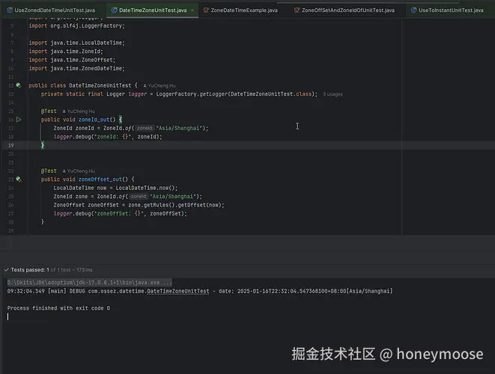Click import java.time.ZonedDateTime line

[x=76, y=68]
